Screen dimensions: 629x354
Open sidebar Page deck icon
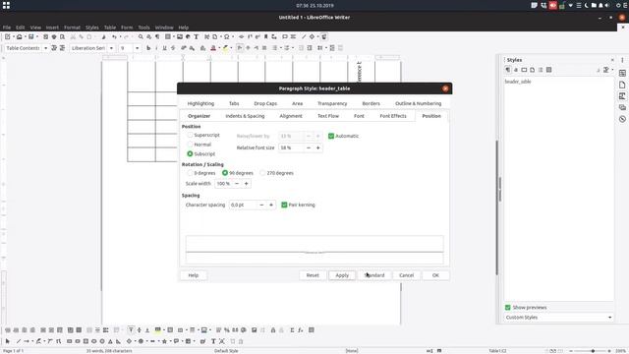point(622,86)
